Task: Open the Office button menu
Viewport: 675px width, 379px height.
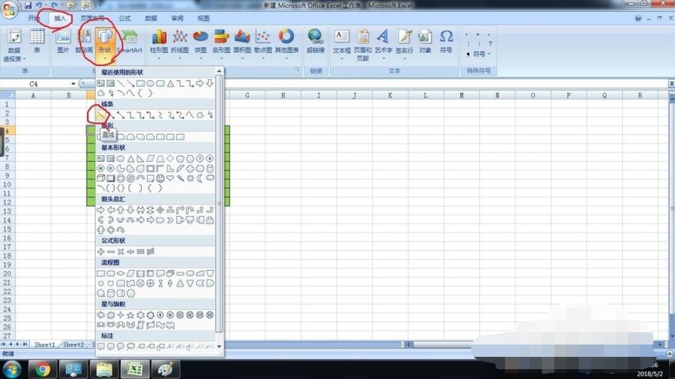Action: coord(9,9)
